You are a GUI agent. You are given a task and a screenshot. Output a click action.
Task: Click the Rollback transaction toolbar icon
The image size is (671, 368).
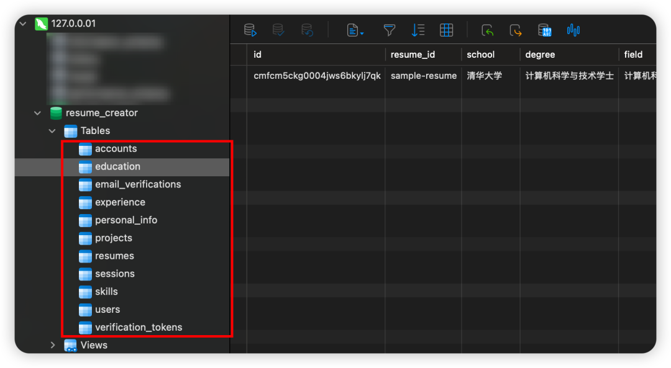[x=307, y=30]
